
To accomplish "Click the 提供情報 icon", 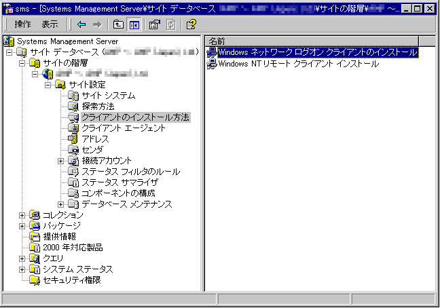I will [35, 237].
